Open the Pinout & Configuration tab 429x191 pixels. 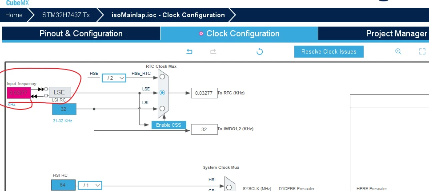pos(81,34)
